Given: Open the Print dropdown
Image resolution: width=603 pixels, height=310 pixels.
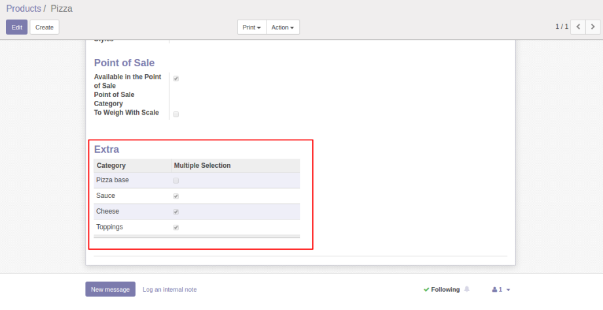Looking at the screenshot, I should tap(251, 28).
